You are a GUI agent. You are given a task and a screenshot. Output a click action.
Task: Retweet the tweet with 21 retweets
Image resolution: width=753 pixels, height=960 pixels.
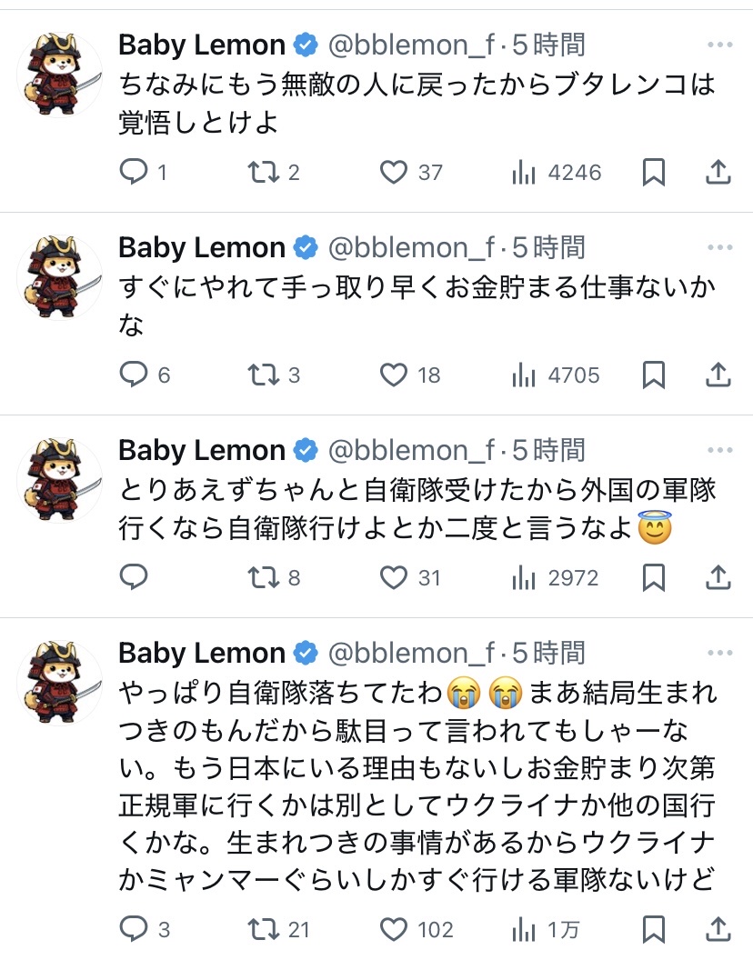pos(264,929)
